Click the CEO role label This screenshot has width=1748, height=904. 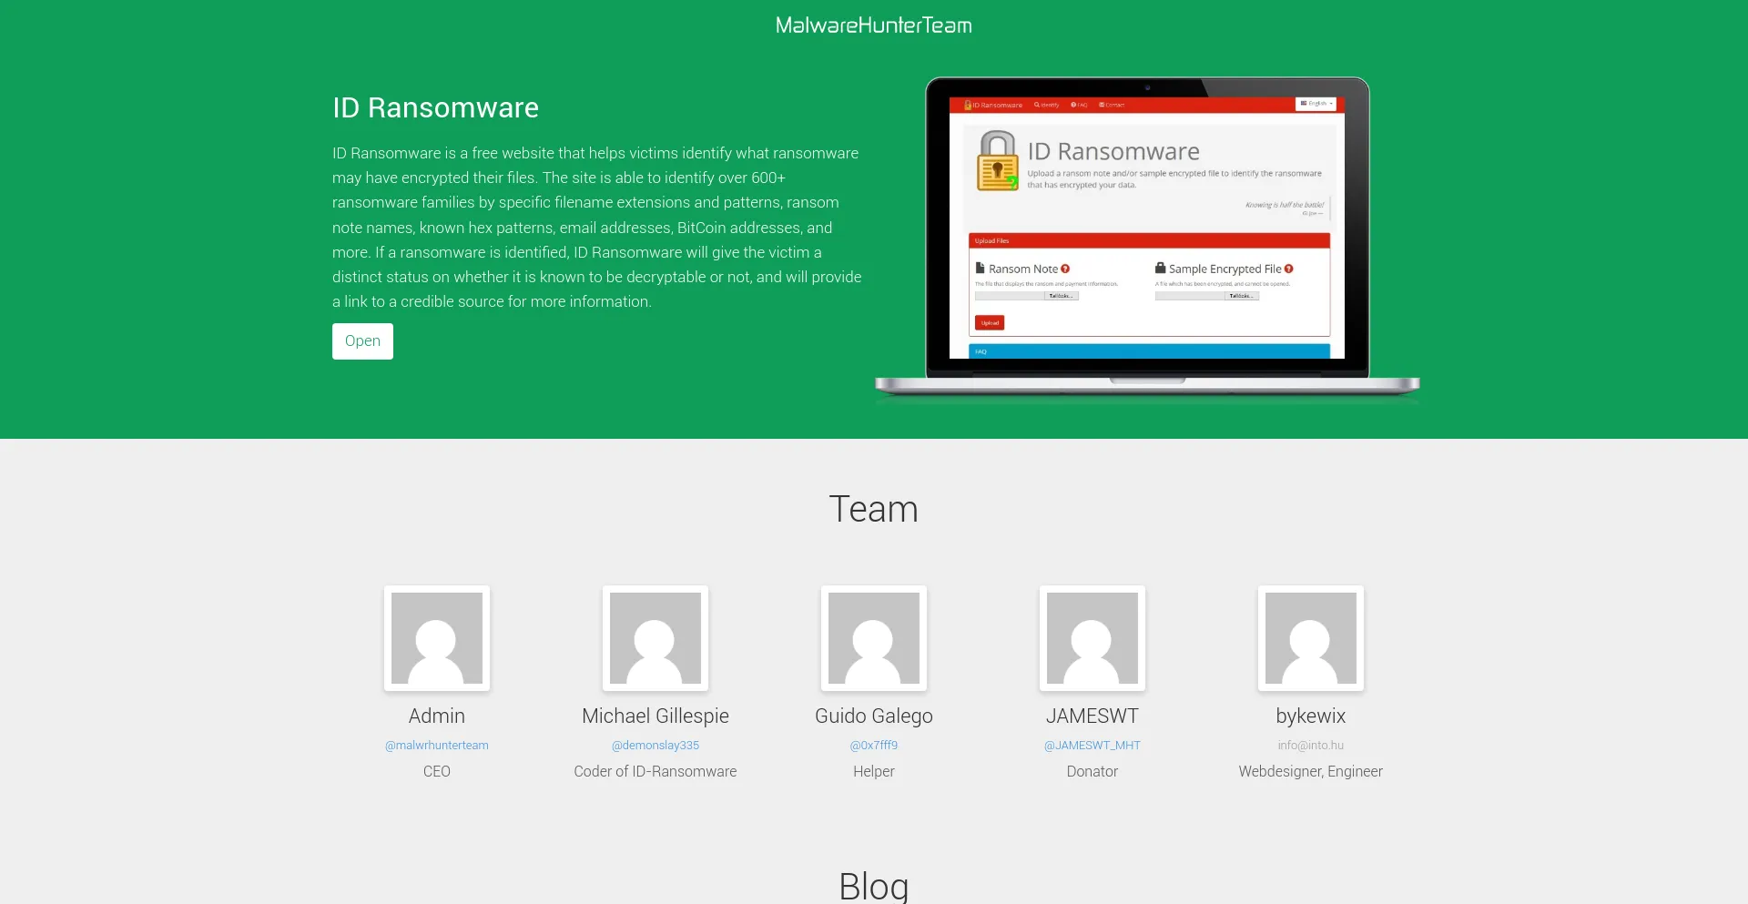[437, 772]
